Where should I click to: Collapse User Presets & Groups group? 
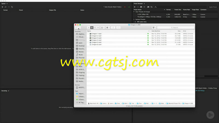[x=134, y=12]
